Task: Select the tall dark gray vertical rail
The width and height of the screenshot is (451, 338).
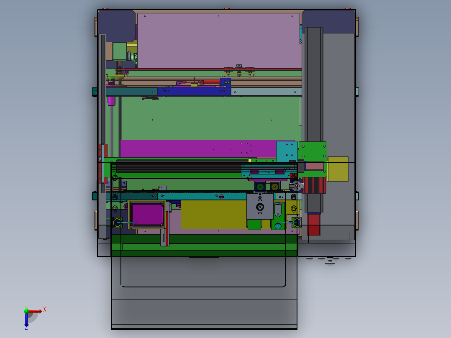Action: point(314,86)
